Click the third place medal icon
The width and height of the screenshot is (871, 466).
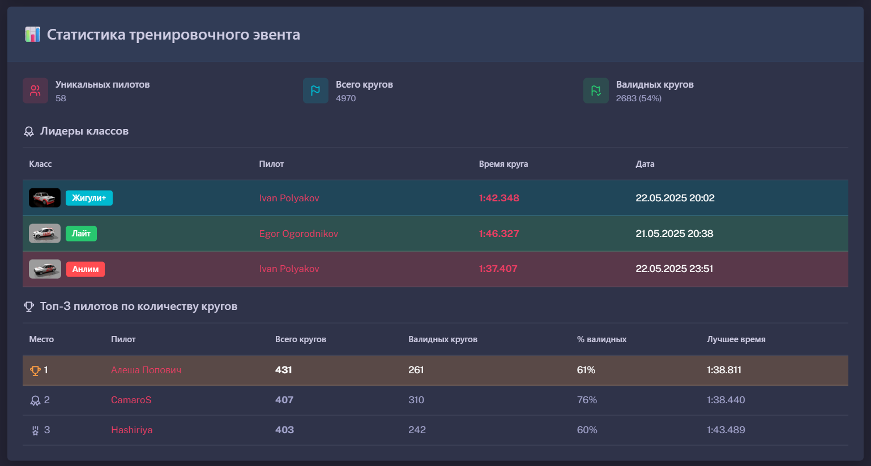[x=35, y=430]
